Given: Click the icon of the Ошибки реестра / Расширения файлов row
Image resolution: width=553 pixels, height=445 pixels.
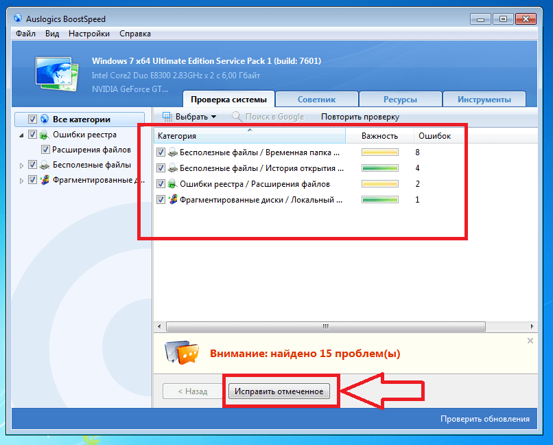Looking at the screenshot, I should [x=172, y=184].
